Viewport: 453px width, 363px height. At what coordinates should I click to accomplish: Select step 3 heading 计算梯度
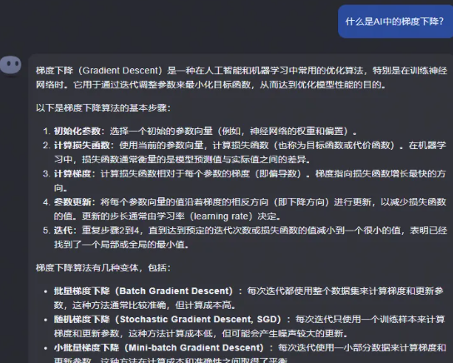click(x=72, y=174)
